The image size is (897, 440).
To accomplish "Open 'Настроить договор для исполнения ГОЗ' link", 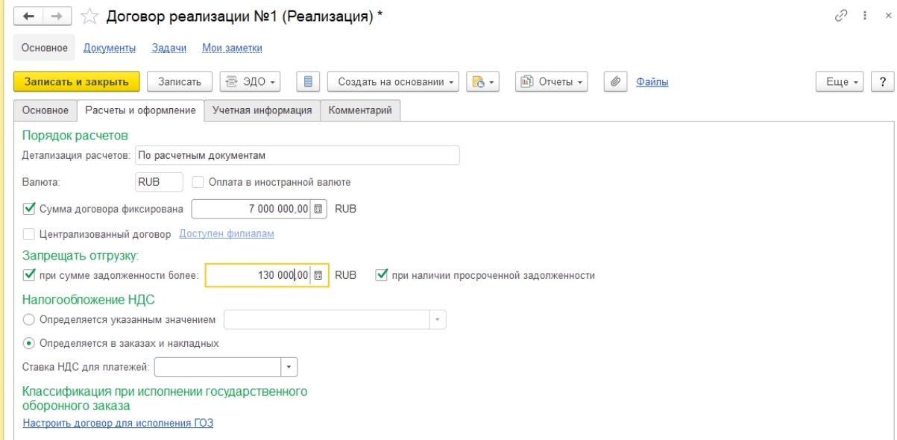I will (118, 423).
